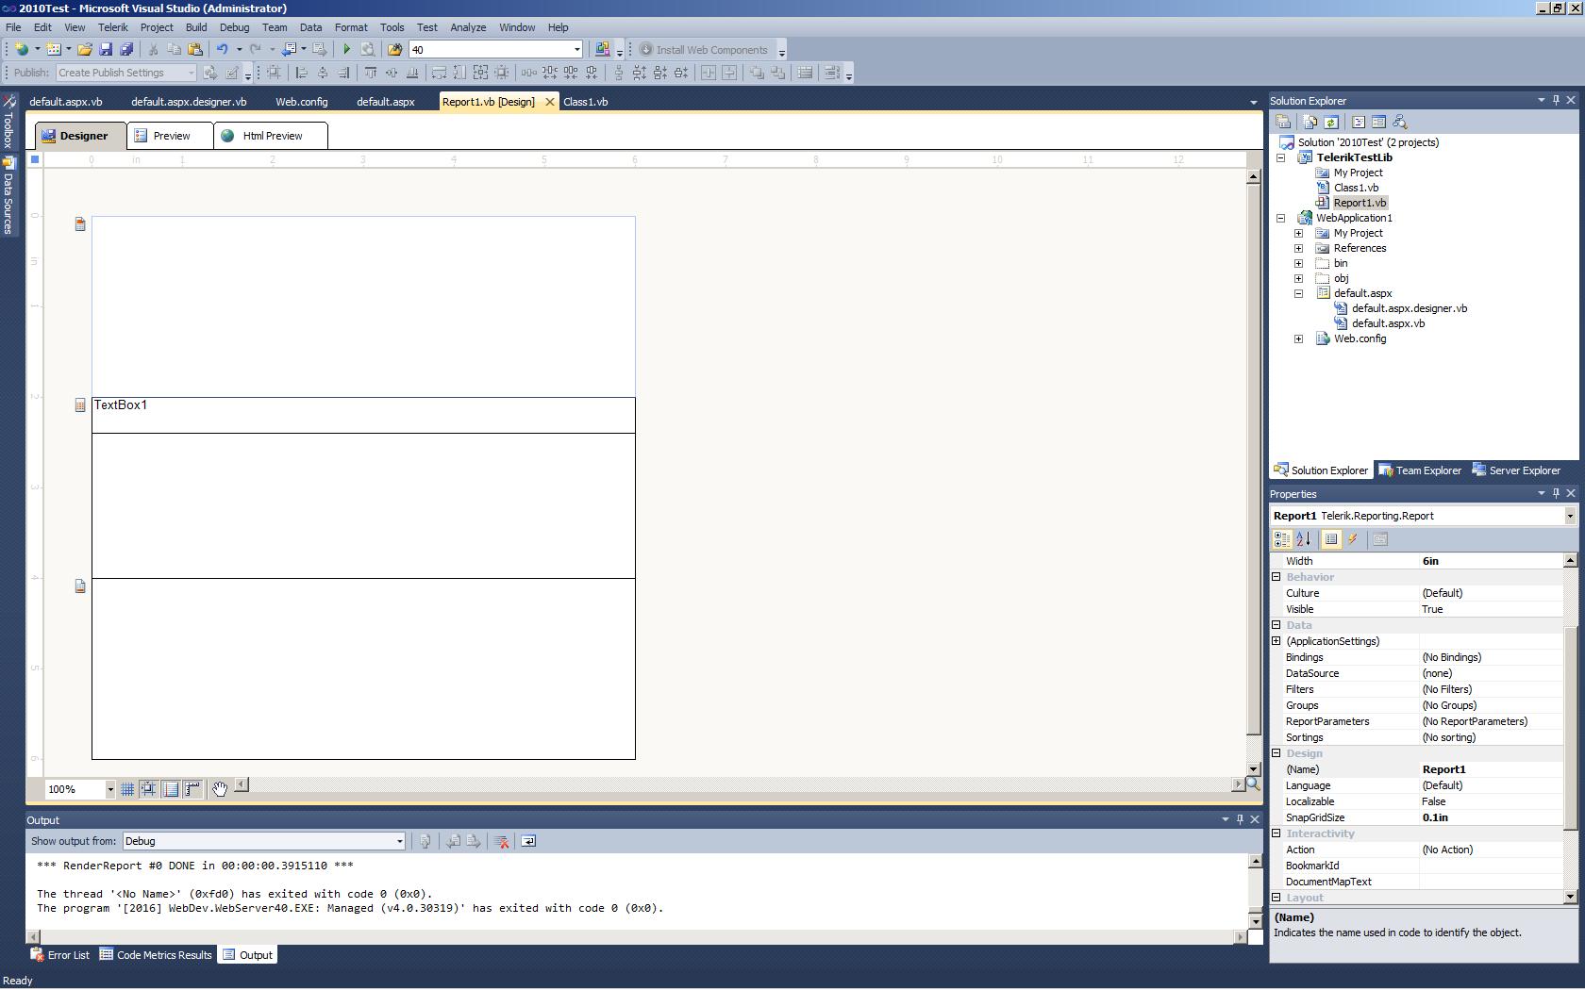Open the toolbar combo box showing 40
This screenshot has width=1585, height=990.
coord(576,50)
